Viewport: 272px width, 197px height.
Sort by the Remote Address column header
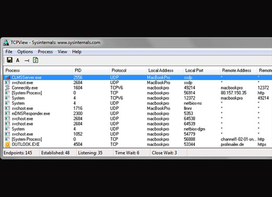pos(238,70)
